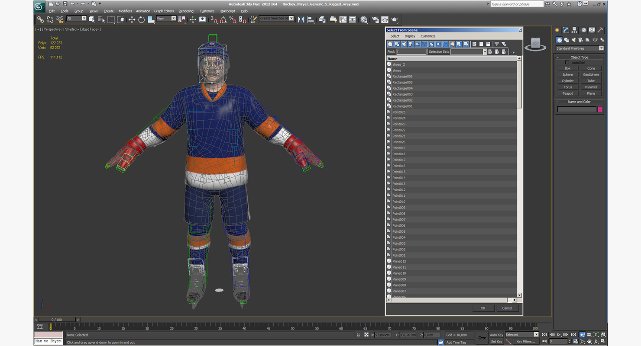Open the Display menu in Select From Scene
641x346 pixels.
[x=410, y=36]
